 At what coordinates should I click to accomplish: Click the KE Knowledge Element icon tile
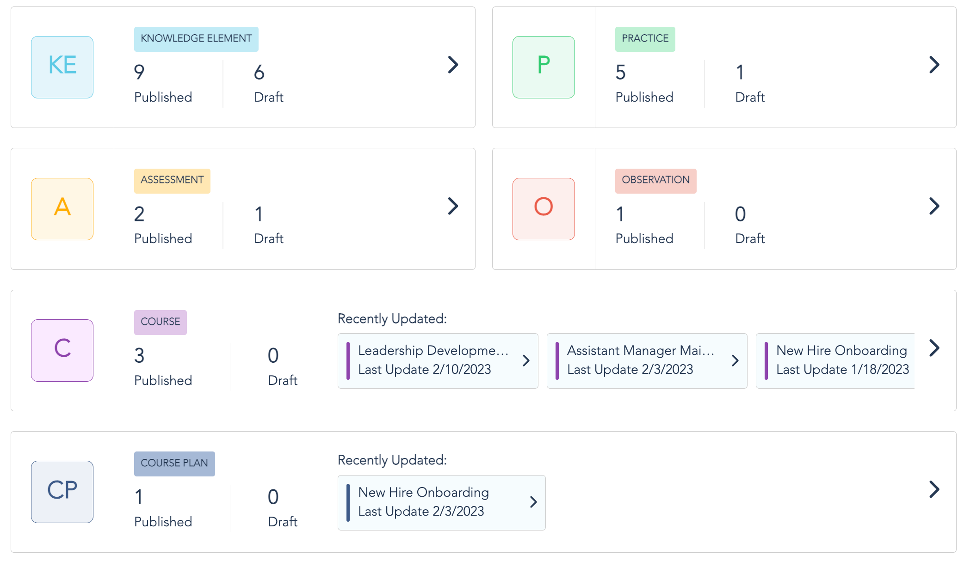click(x=62, y=67)
